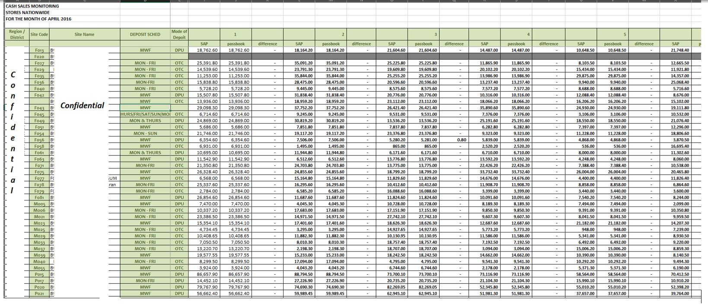Click the Site Name column header
Viewport: 708px width, 305px height.
coord(84,35)
